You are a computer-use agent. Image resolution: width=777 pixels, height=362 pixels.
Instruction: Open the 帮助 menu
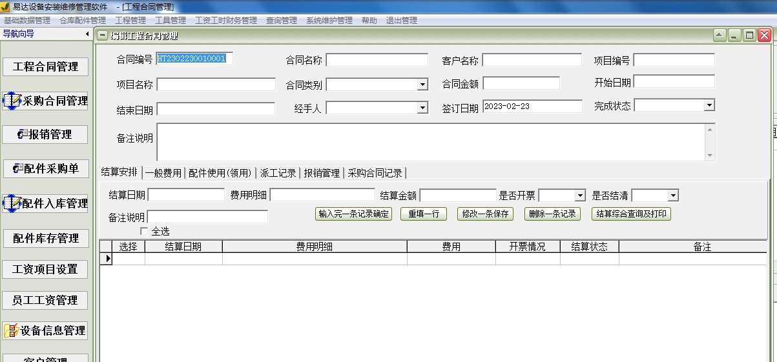point(369,21)
